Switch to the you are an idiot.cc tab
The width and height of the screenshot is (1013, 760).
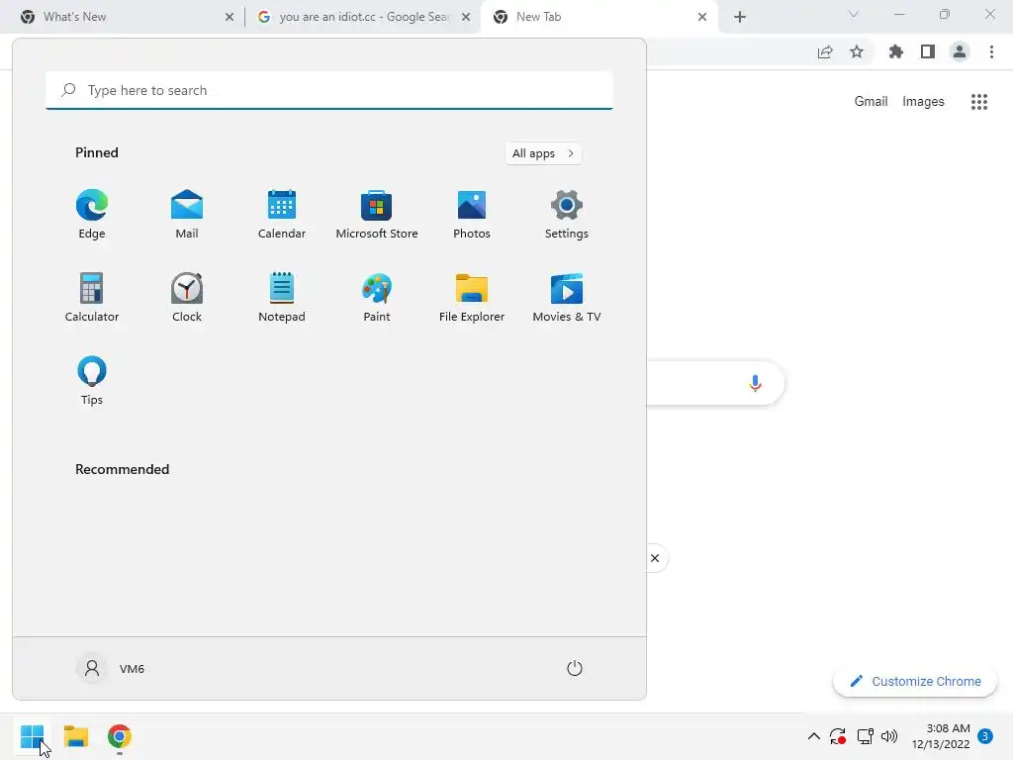(363, 17)
